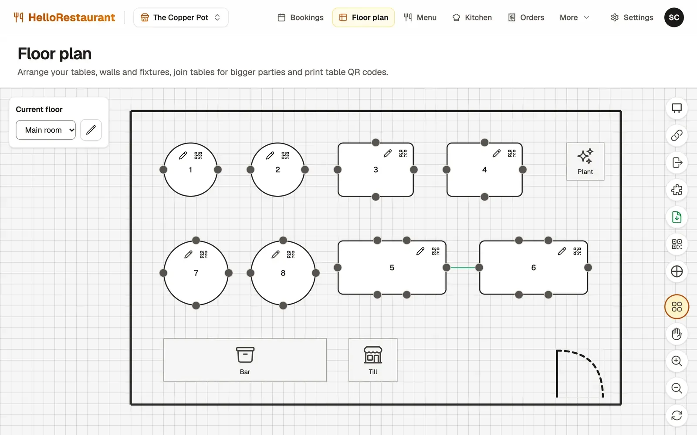Select the dashed door swing fixture
Viewport: 697px width, 435px height.
coord(580,374)
